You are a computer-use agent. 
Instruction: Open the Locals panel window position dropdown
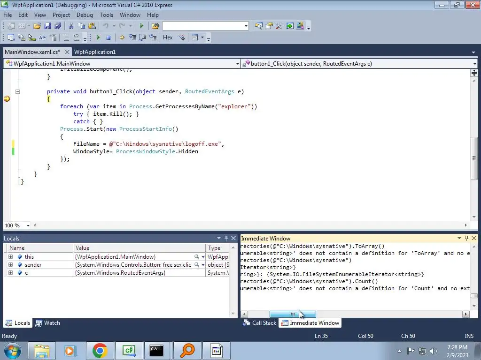click(x=219, y=238)
